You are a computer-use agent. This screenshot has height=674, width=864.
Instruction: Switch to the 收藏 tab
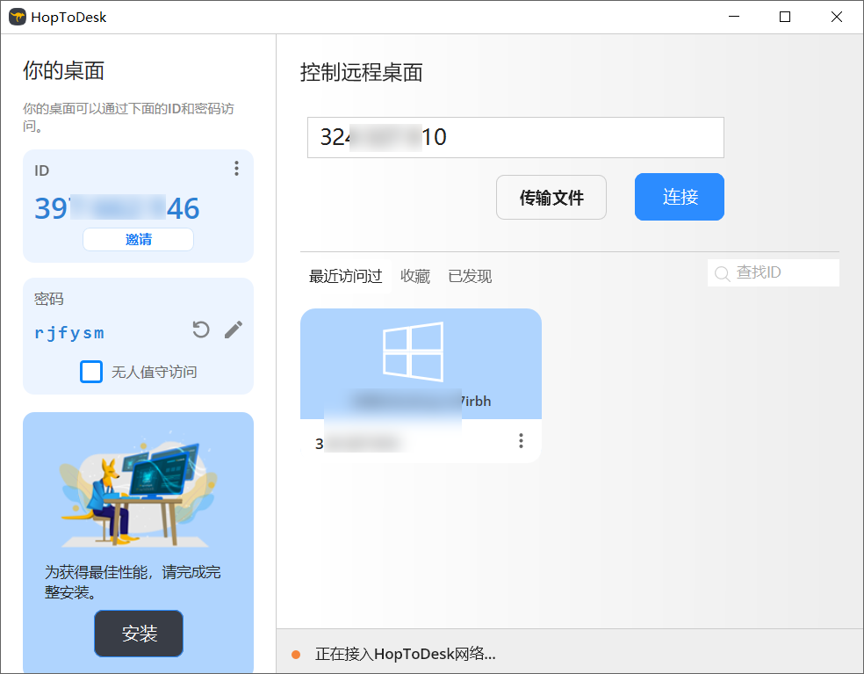pyautogui.click(x=414, y=275)
